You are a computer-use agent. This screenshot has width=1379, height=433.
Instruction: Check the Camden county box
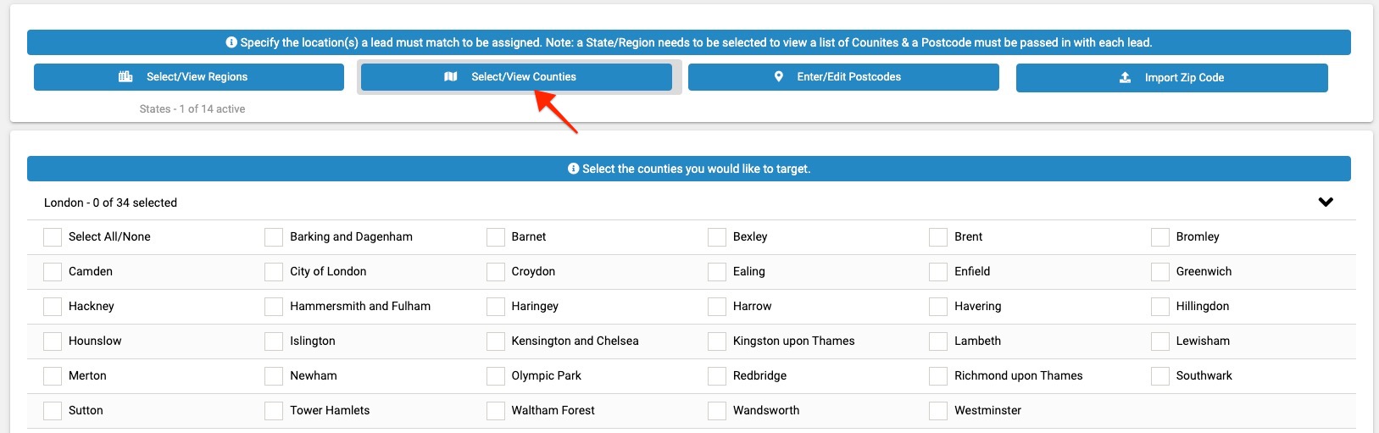click(53, 271)
